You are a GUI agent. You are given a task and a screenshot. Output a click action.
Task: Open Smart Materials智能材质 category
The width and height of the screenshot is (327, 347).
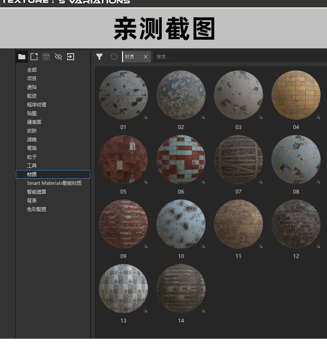(54, 183)
